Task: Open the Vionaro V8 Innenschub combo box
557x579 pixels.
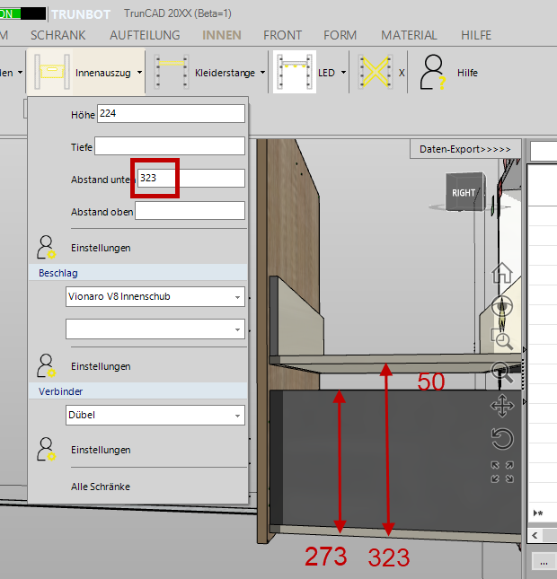Action: point(155,296)
